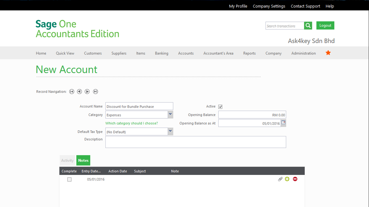Open the Banking menu
This screenshot has width=369, height=207.
click(x=162, y=53)
